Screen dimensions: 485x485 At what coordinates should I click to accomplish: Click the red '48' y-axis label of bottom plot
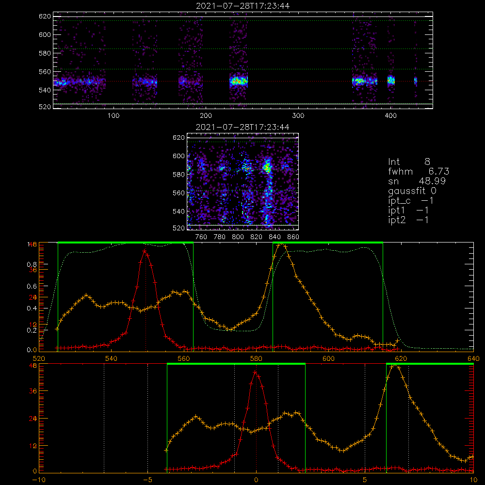click(x=32, y=365)
